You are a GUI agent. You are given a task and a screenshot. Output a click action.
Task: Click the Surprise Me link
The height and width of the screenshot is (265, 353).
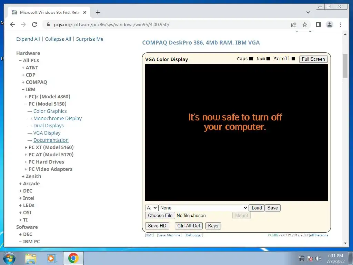pyautogui.click(x=90, y=39)
